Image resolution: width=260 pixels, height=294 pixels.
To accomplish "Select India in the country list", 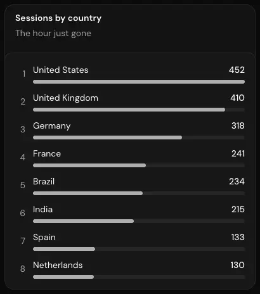I will pos(42,209).
